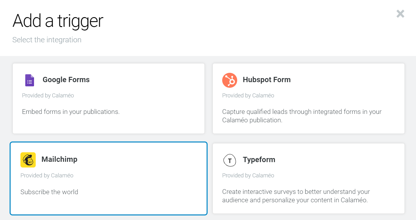Choose the Typeform integration title
Image resolution: width=416 pixels, height=220 pixels.
259,160
